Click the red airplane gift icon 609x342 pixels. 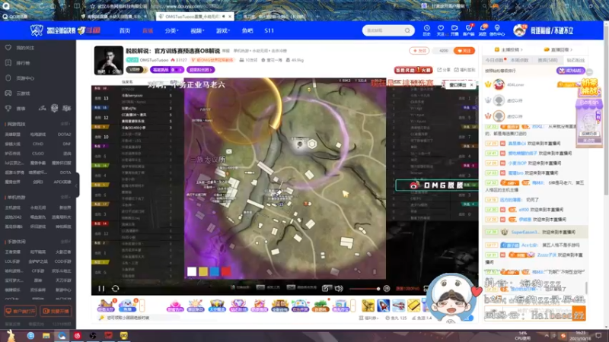coord(398,306)
